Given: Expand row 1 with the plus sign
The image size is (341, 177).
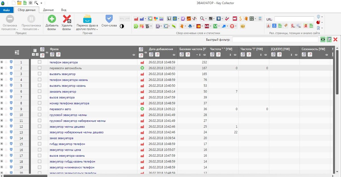Looking at the screenshot, I should click(x=2, y=62).
